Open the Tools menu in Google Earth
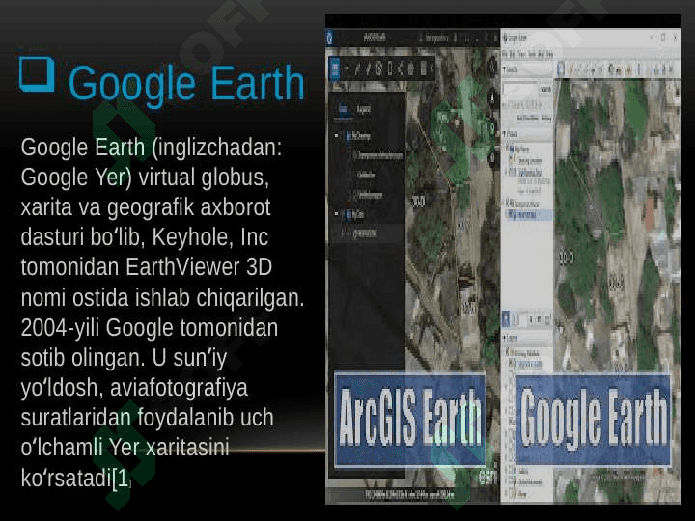This screenshot has height=521, width=695. [532, 54]
